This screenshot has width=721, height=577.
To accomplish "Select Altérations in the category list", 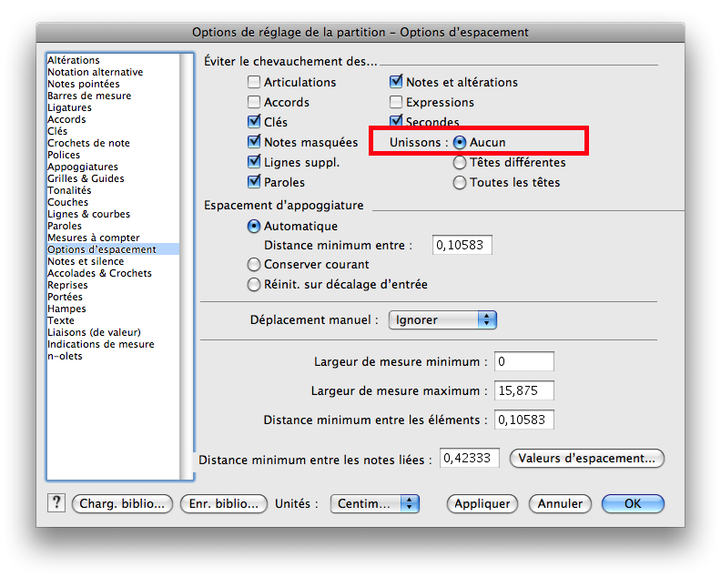I will click(x=74, y=60).
